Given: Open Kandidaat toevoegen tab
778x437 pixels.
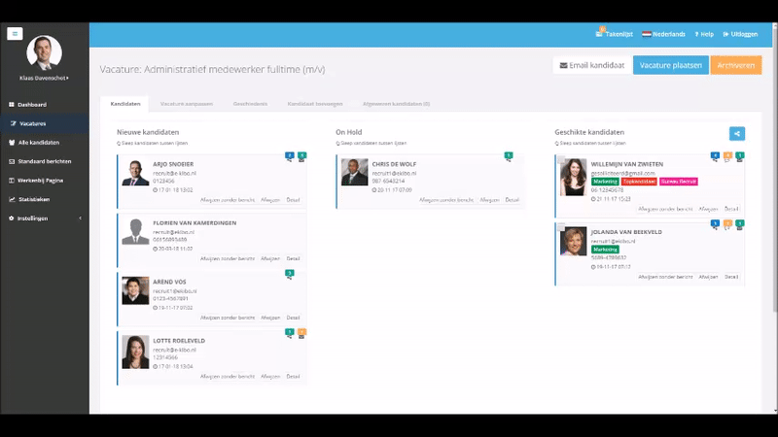Looking at the screenshot, I should [x=315, y=104].
